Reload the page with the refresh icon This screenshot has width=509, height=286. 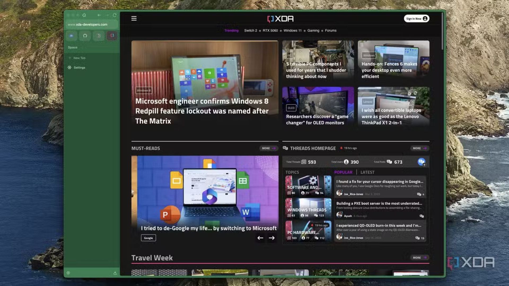click(115, 15)
